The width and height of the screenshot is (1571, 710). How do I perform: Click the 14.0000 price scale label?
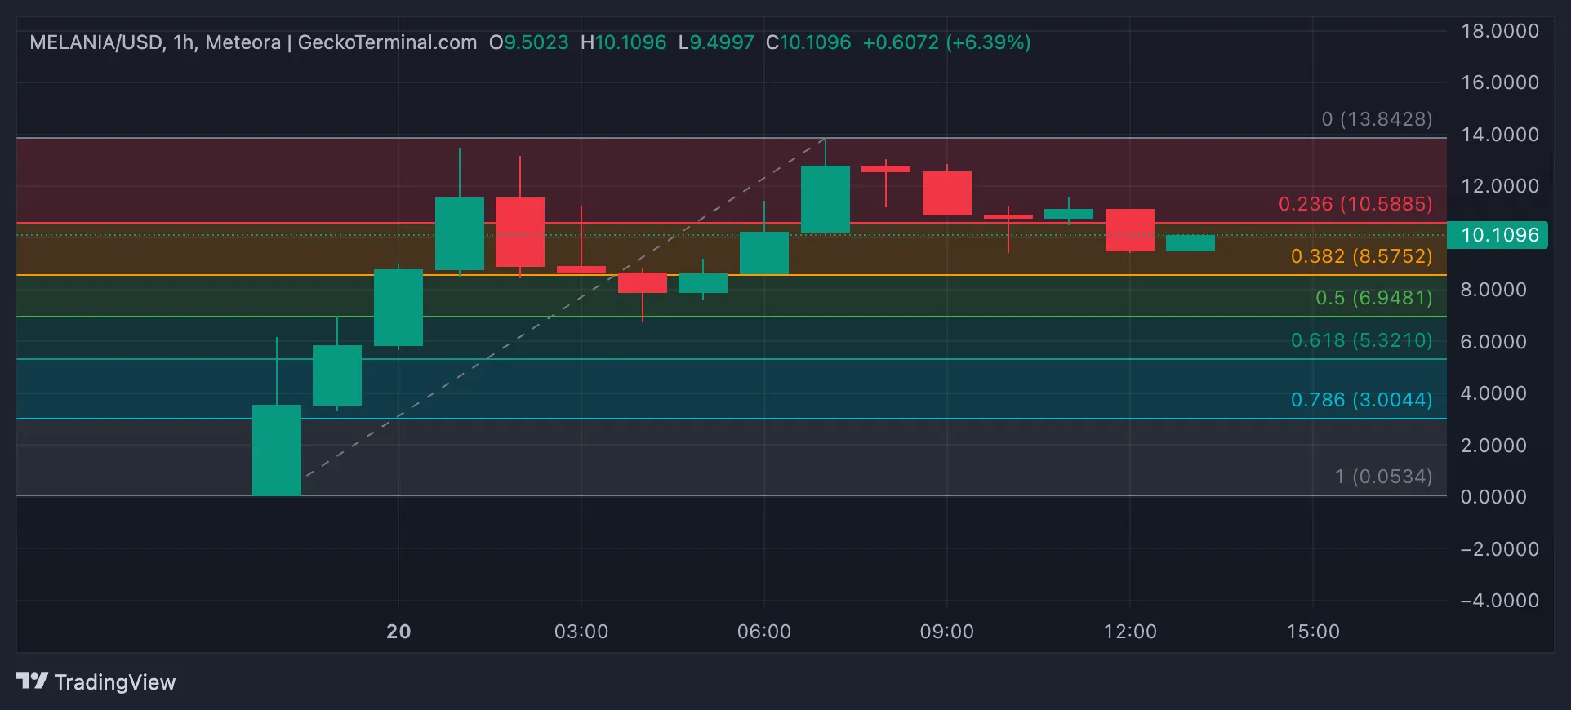click(1500, 135)
